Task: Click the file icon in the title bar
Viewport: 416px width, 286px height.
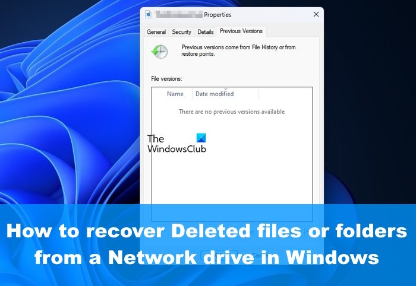Action: 149,14
